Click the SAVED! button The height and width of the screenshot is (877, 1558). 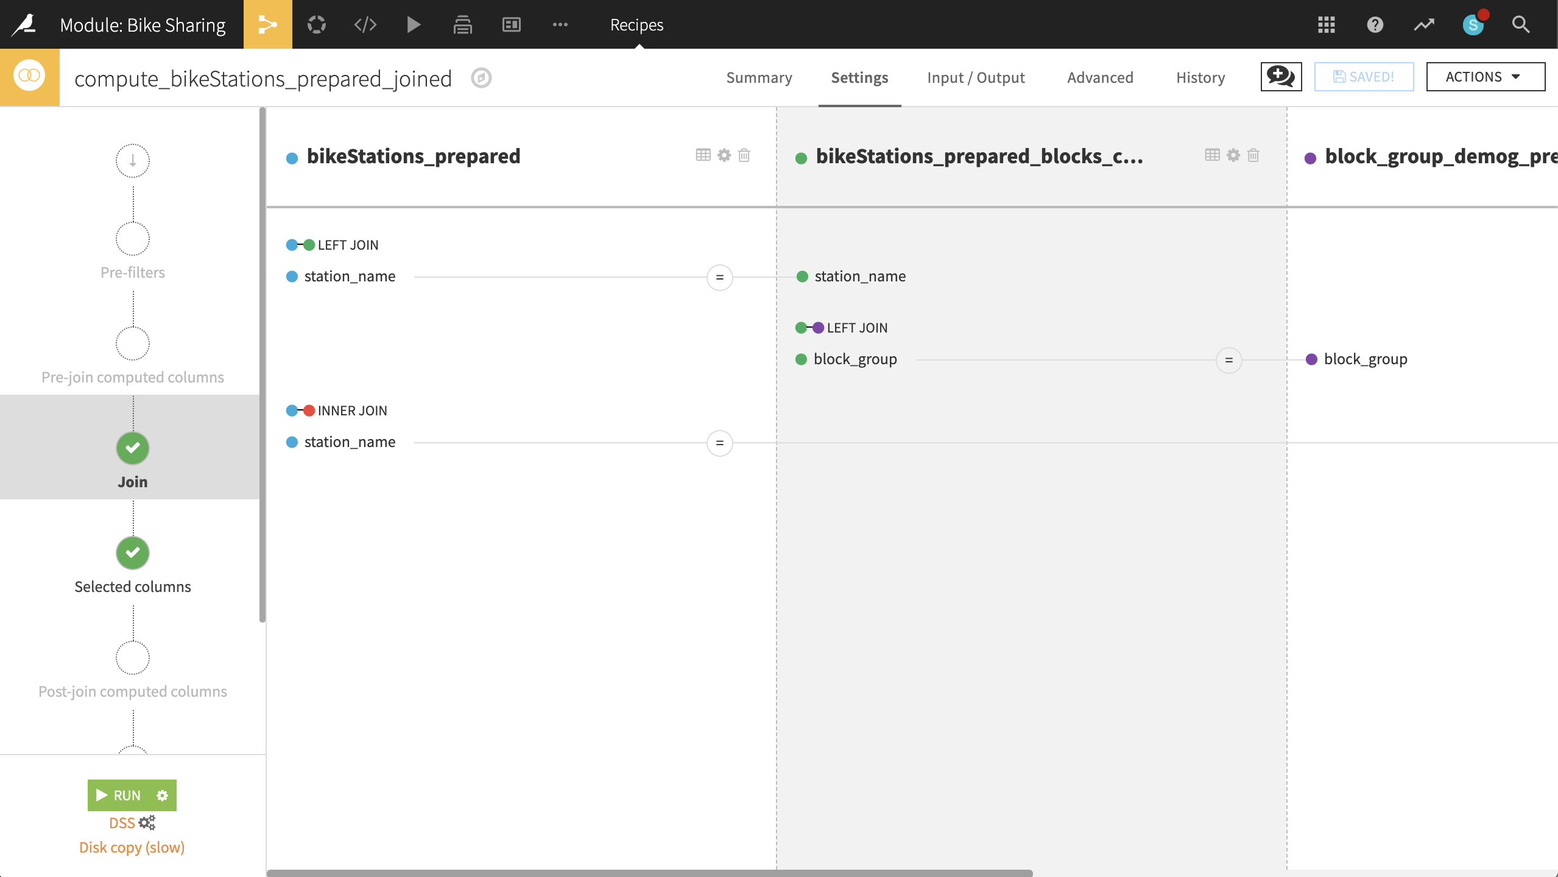(1364, 77)
